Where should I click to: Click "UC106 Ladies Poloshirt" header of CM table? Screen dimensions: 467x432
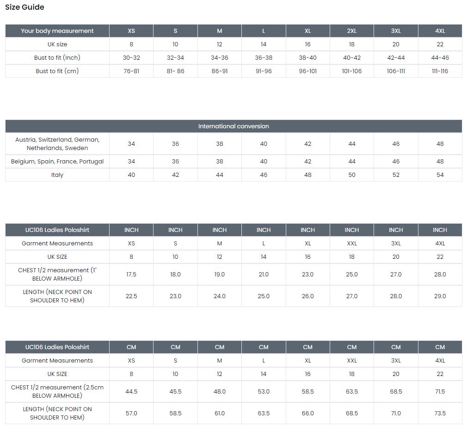click(57, 347)
